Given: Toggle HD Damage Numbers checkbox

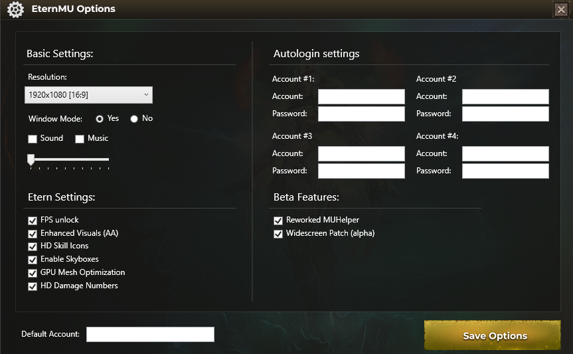Looking at the screenshot, I should (32, 286).
